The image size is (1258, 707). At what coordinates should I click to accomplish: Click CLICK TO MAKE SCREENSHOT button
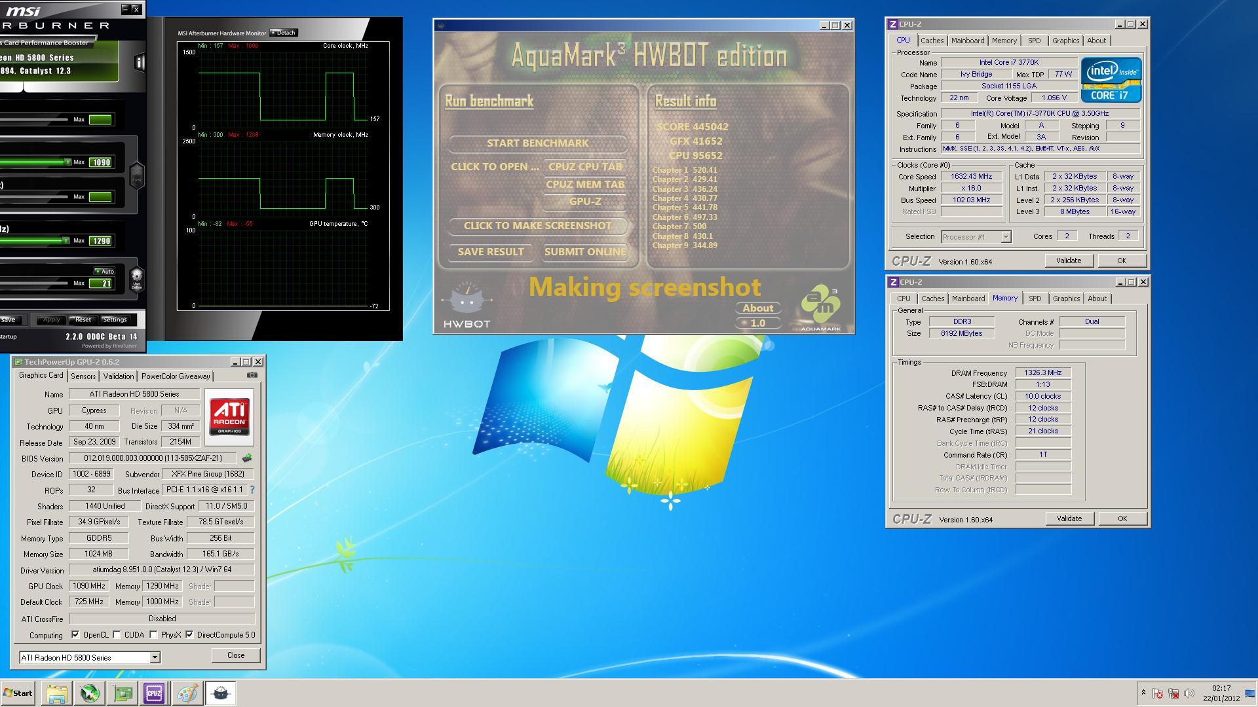[x=537, y=225]
